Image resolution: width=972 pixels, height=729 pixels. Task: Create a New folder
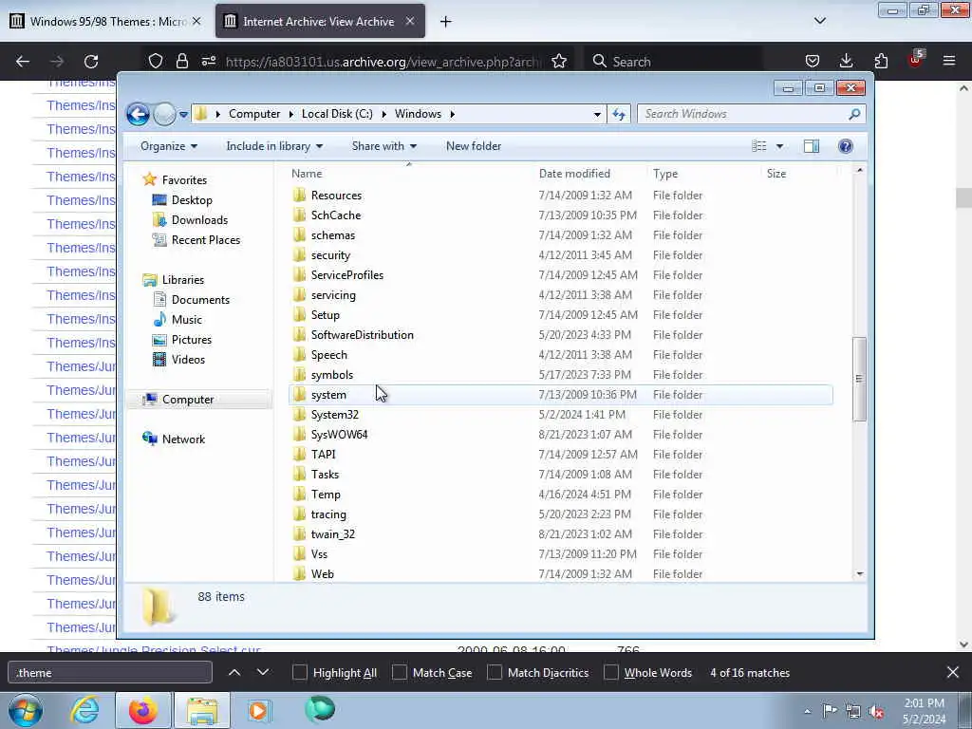[474, 146]
